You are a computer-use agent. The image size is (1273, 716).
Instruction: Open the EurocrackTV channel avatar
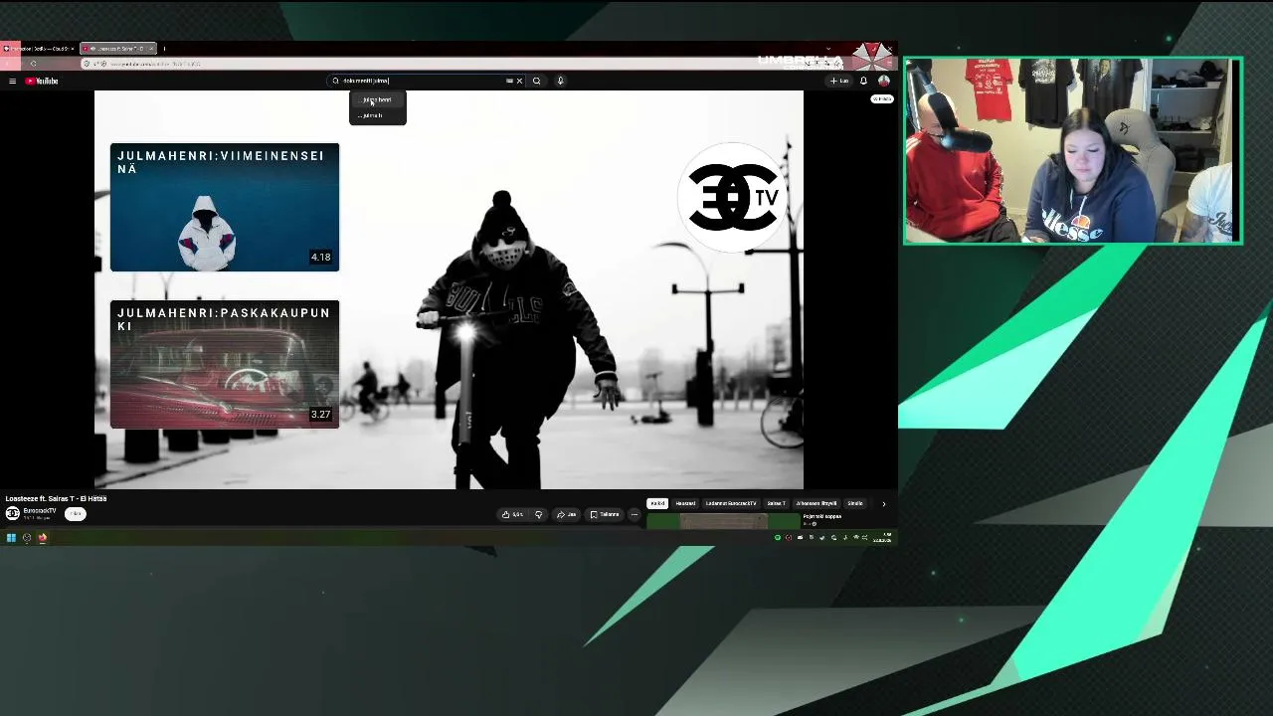pos(13,513)
